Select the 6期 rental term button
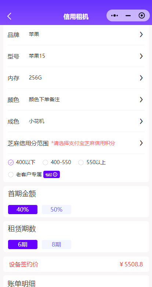 (23, 244)
